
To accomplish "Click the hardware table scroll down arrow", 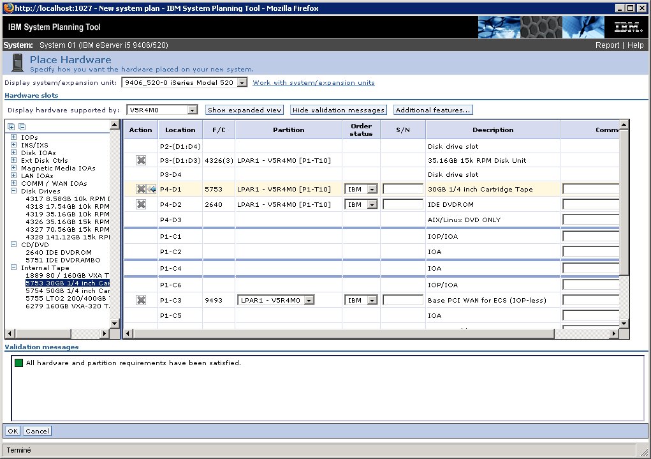I will 624,324.
